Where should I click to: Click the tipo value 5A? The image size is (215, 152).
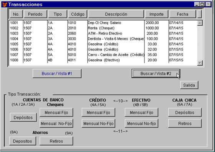[x=50, y=55]
